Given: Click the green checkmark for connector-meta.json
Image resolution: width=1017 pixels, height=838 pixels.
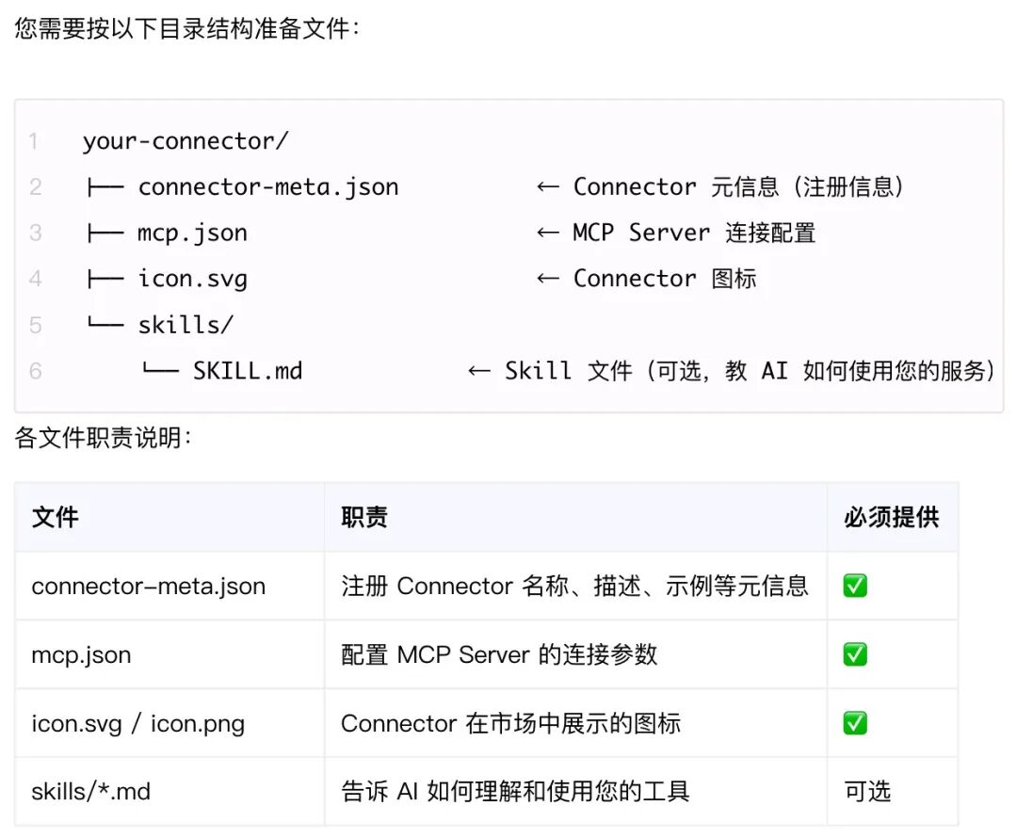Looking at the screenshot, I should [855, 586].
